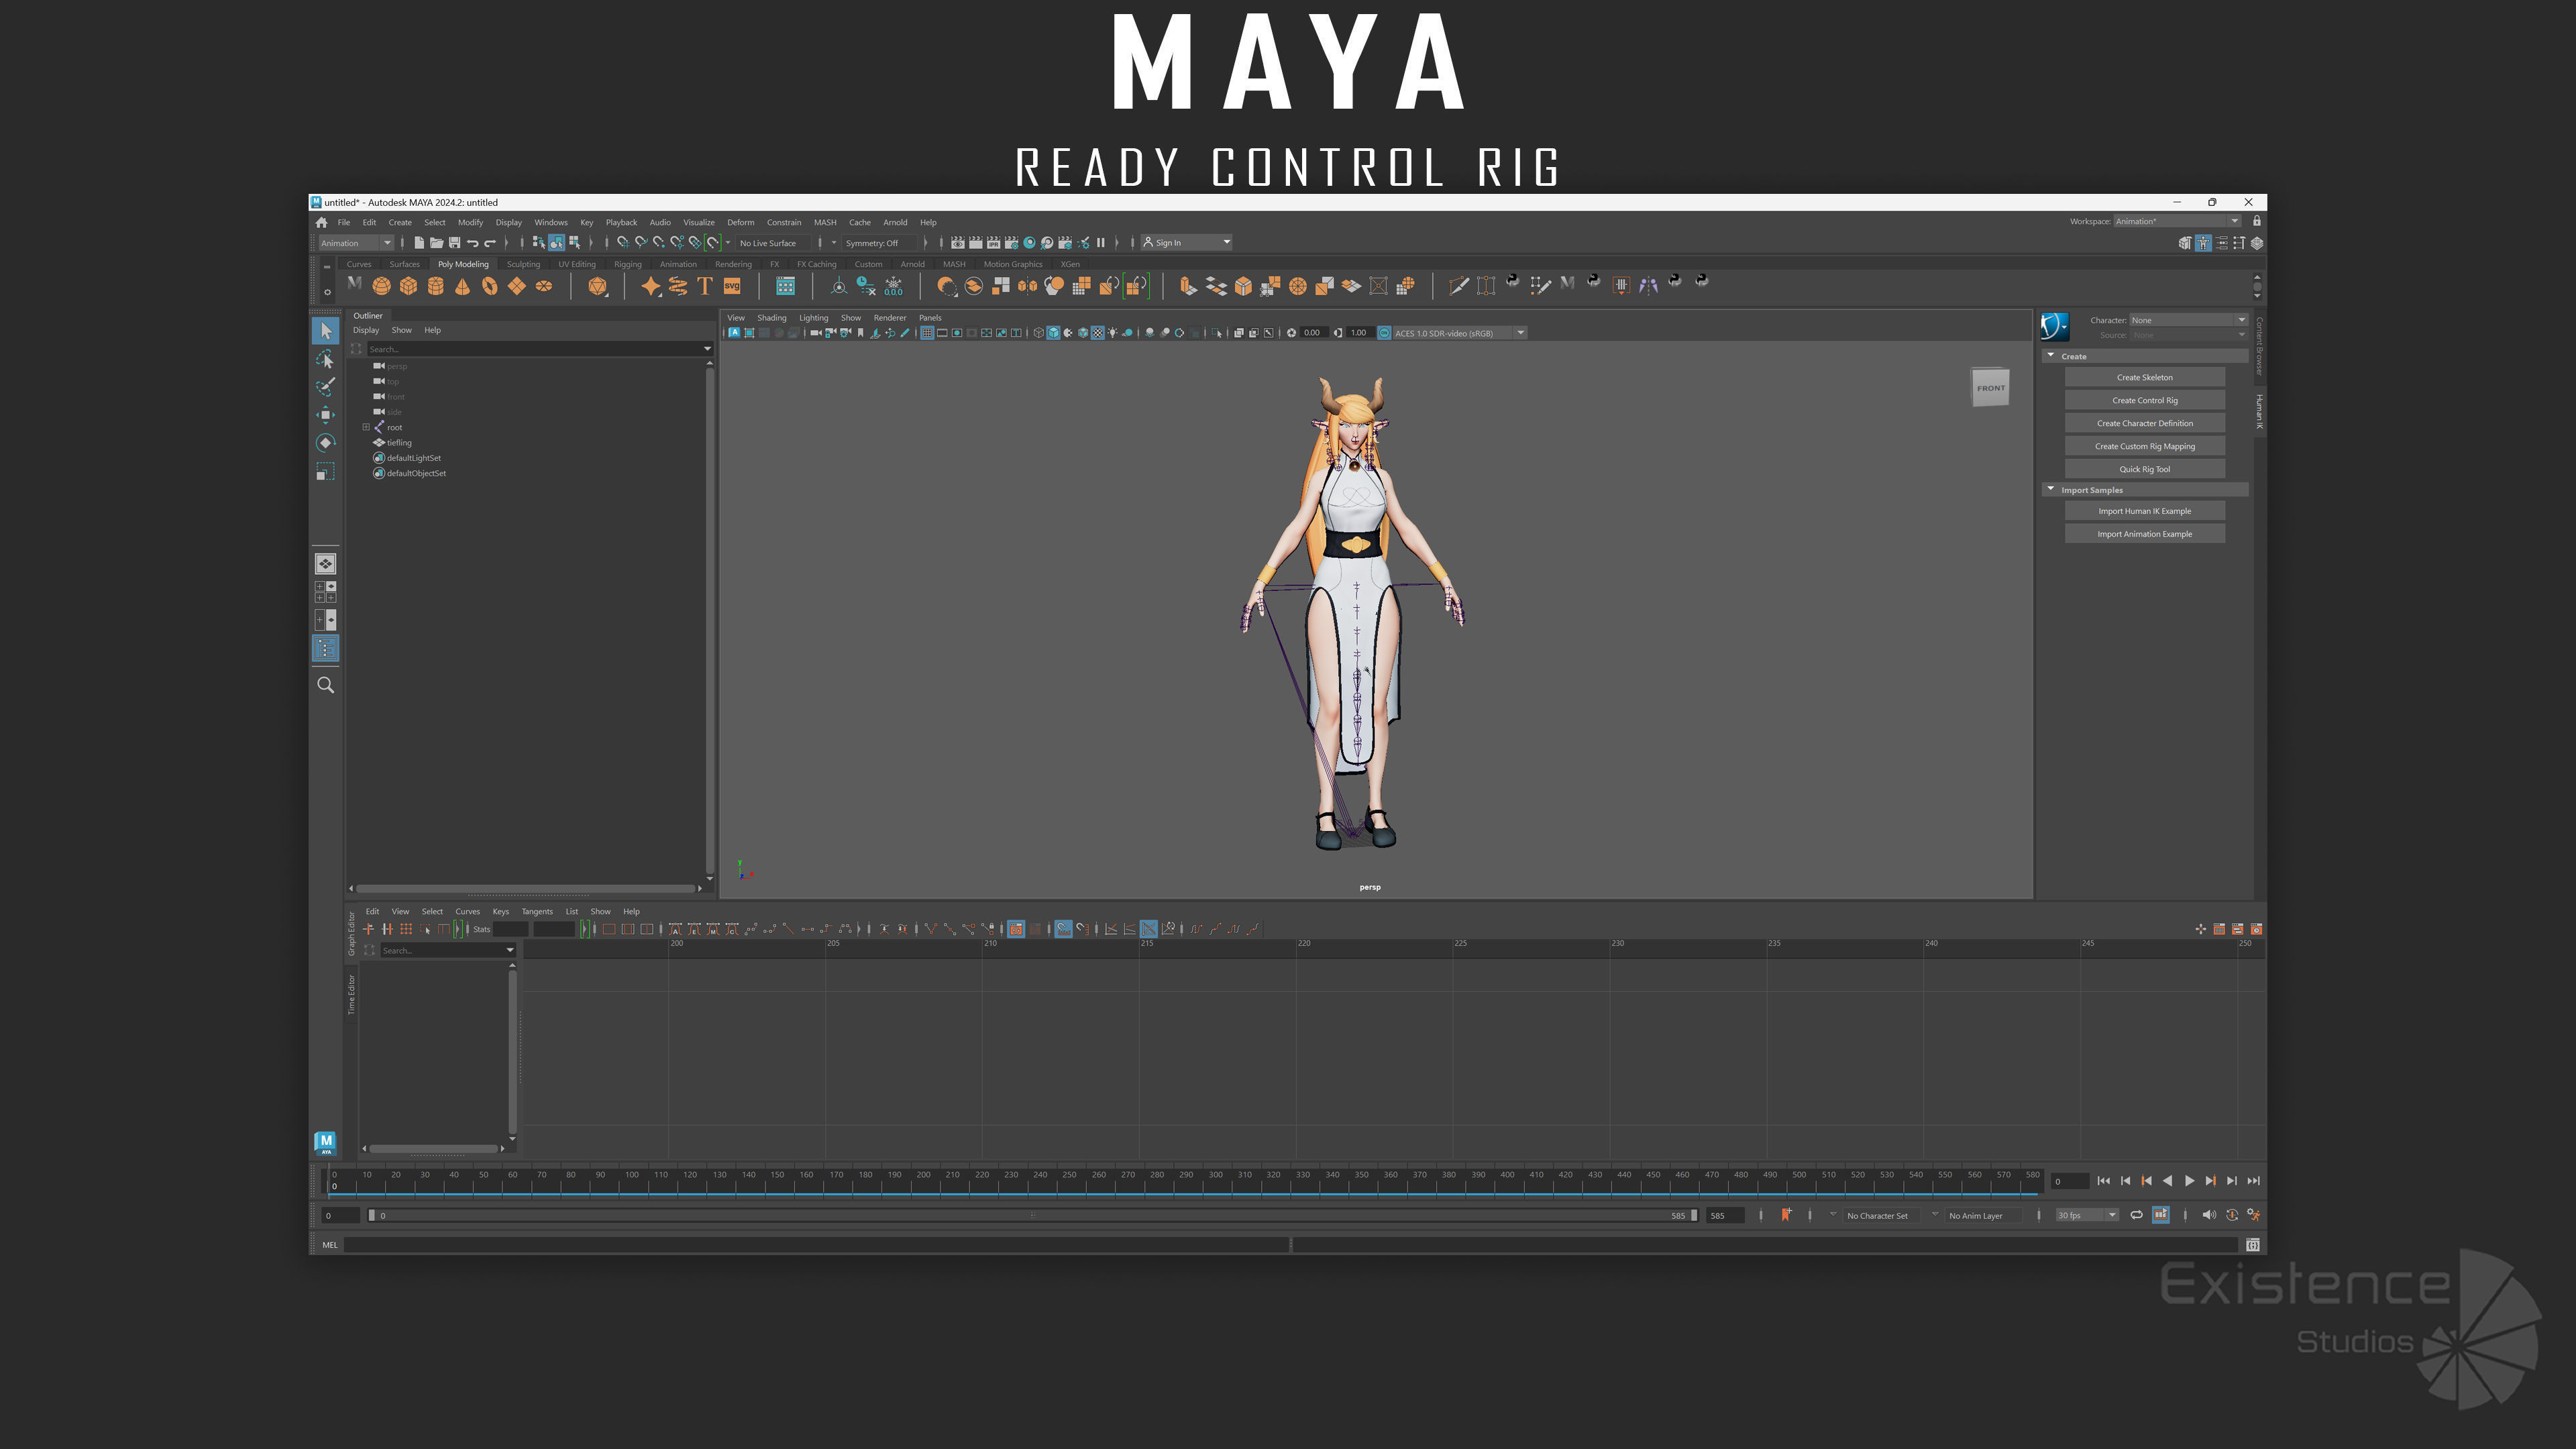Expand the root node in Outliner

366,427
